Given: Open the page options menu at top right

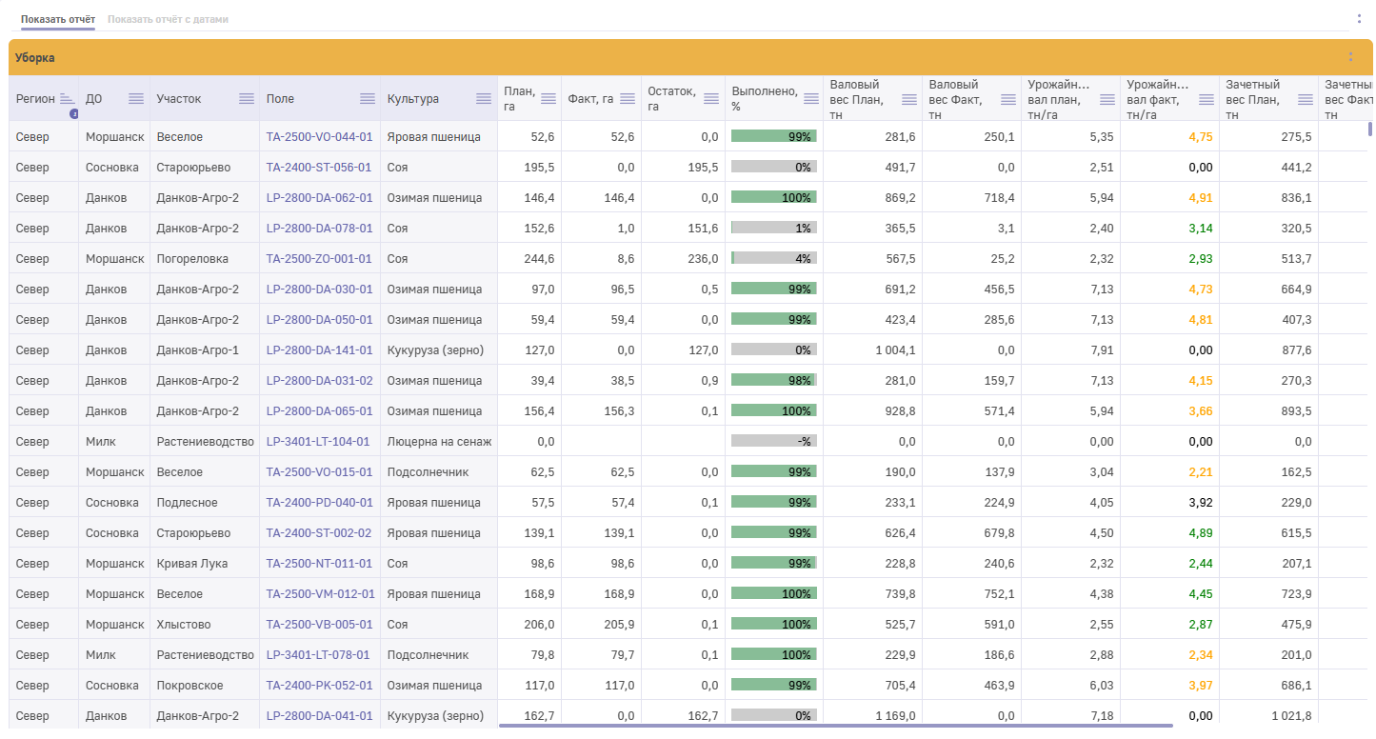Looking at the screenshot, I should pos(1359,18).
